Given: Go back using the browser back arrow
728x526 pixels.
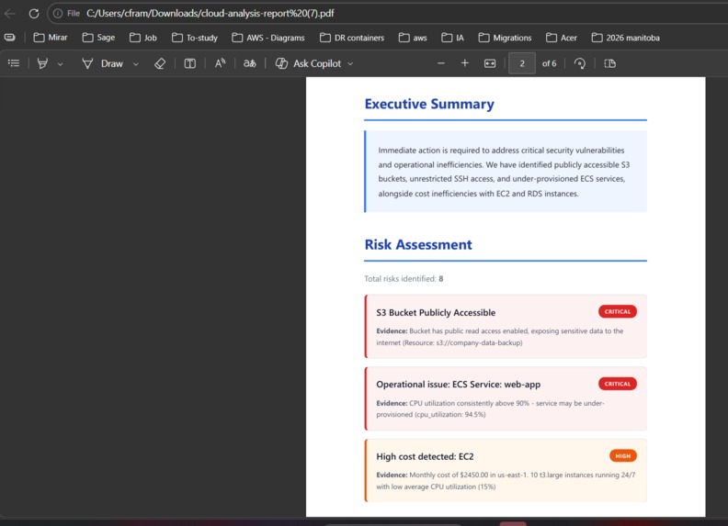Looking at the screenshot, I should pos(10,14).
